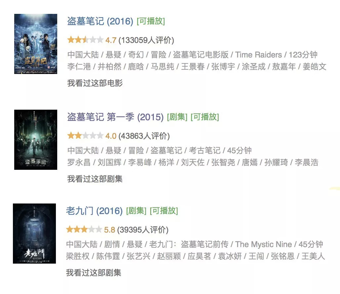Click the 39395人评价 rating count
This screenshot has height=294, width=340.
tap(143, 230)
